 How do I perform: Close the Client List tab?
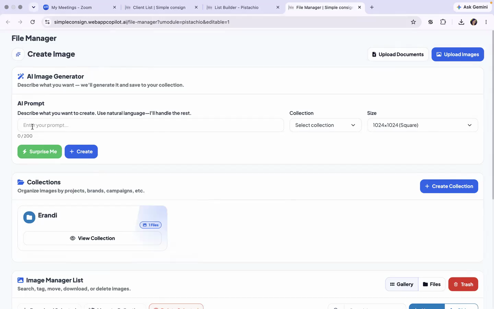coord(196,7)
